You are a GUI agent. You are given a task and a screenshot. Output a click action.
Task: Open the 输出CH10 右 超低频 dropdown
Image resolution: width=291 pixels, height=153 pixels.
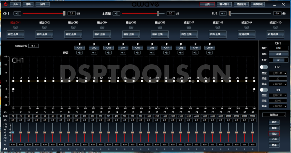[275, 34]
